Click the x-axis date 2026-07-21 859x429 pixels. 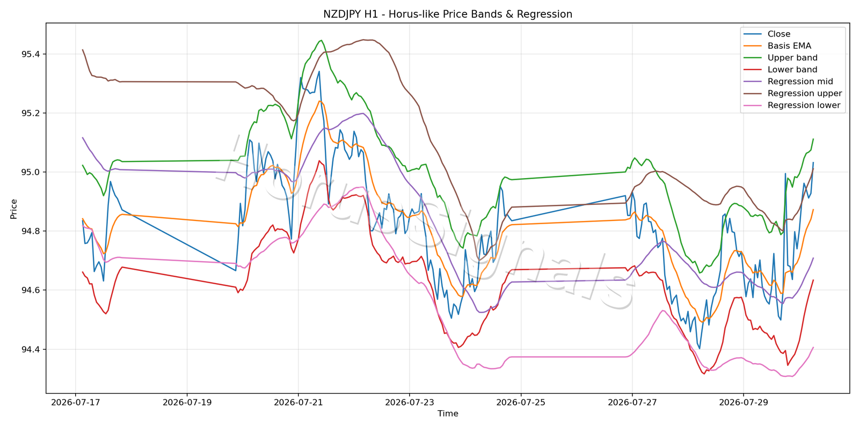[298, 402]
